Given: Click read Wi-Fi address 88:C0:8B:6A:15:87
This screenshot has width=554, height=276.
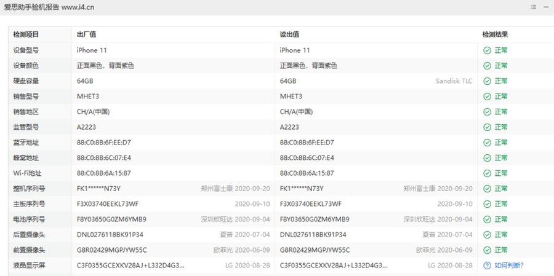Looking at the screenshot, I should 307,173.
